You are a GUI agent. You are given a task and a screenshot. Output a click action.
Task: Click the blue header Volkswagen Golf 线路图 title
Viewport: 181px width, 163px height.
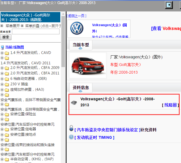[30, 17]
